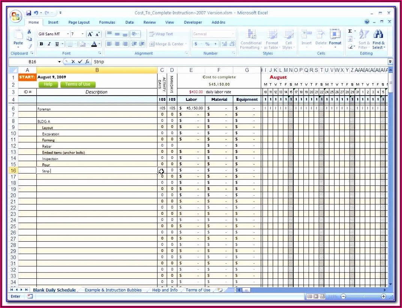Switch to Example & Instruction Bubbles sheet
402x308 pixels.
click(x=113, y=290)
